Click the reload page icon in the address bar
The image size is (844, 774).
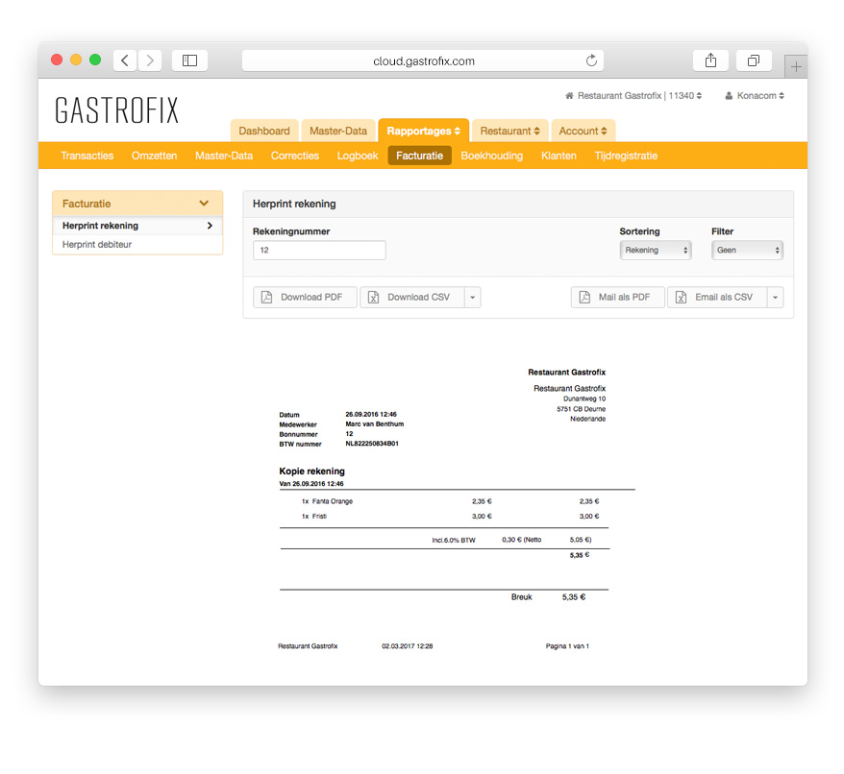(591, 60)
